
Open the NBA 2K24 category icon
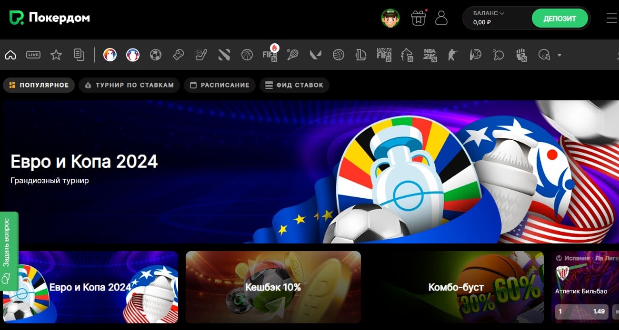[430, 55]
